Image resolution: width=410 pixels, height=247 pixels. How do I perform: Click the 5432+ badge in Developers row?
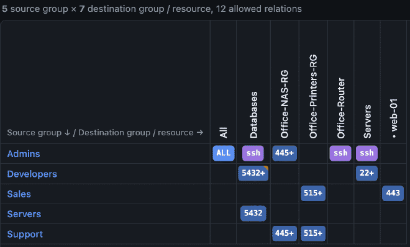pyautogui.click(x=253, y=173)
